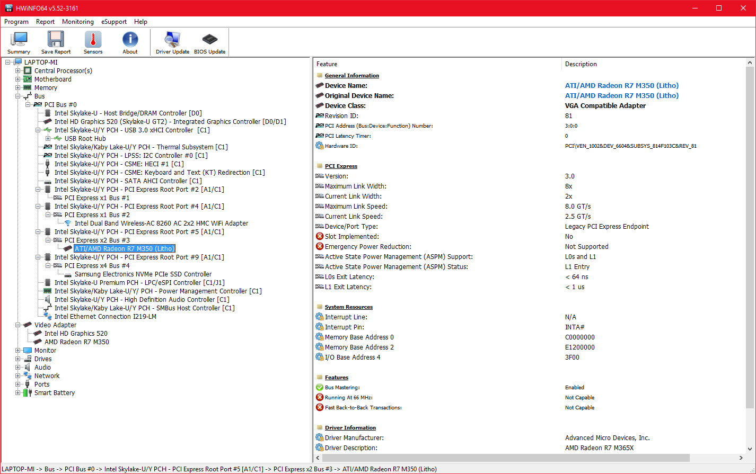Click the Audio speaker icon
This screenshot has width=756, height=474.
(x=28, y=368)
